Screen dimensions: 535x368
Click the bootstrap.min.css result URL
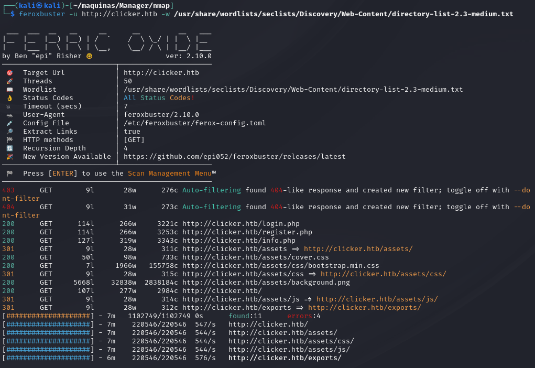(x=280, y=266)
